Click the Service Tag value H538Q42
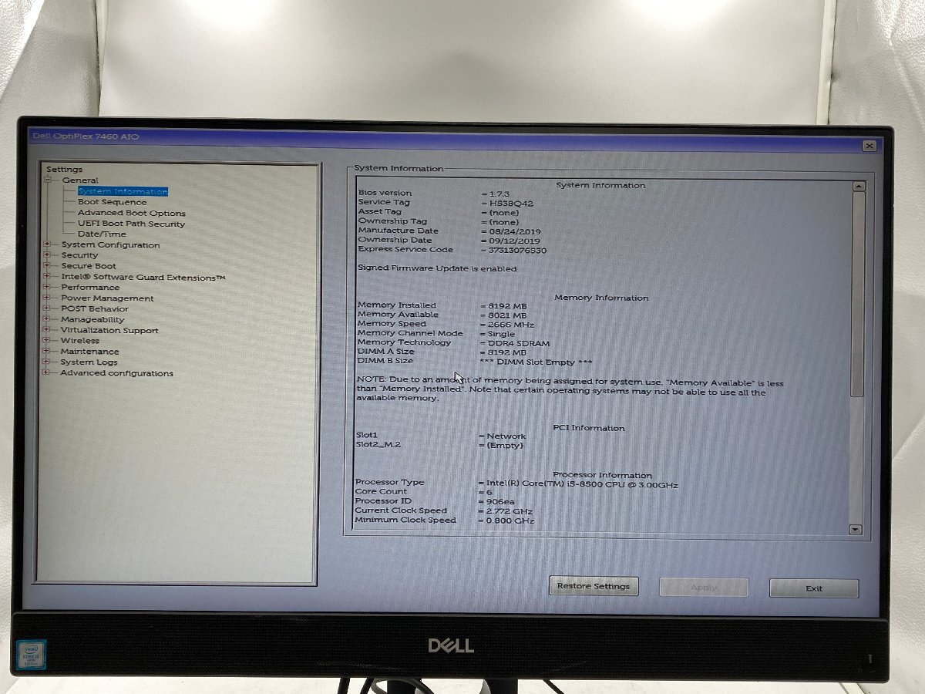The height and width of the screenshot is (694, 925). (511, 203)
